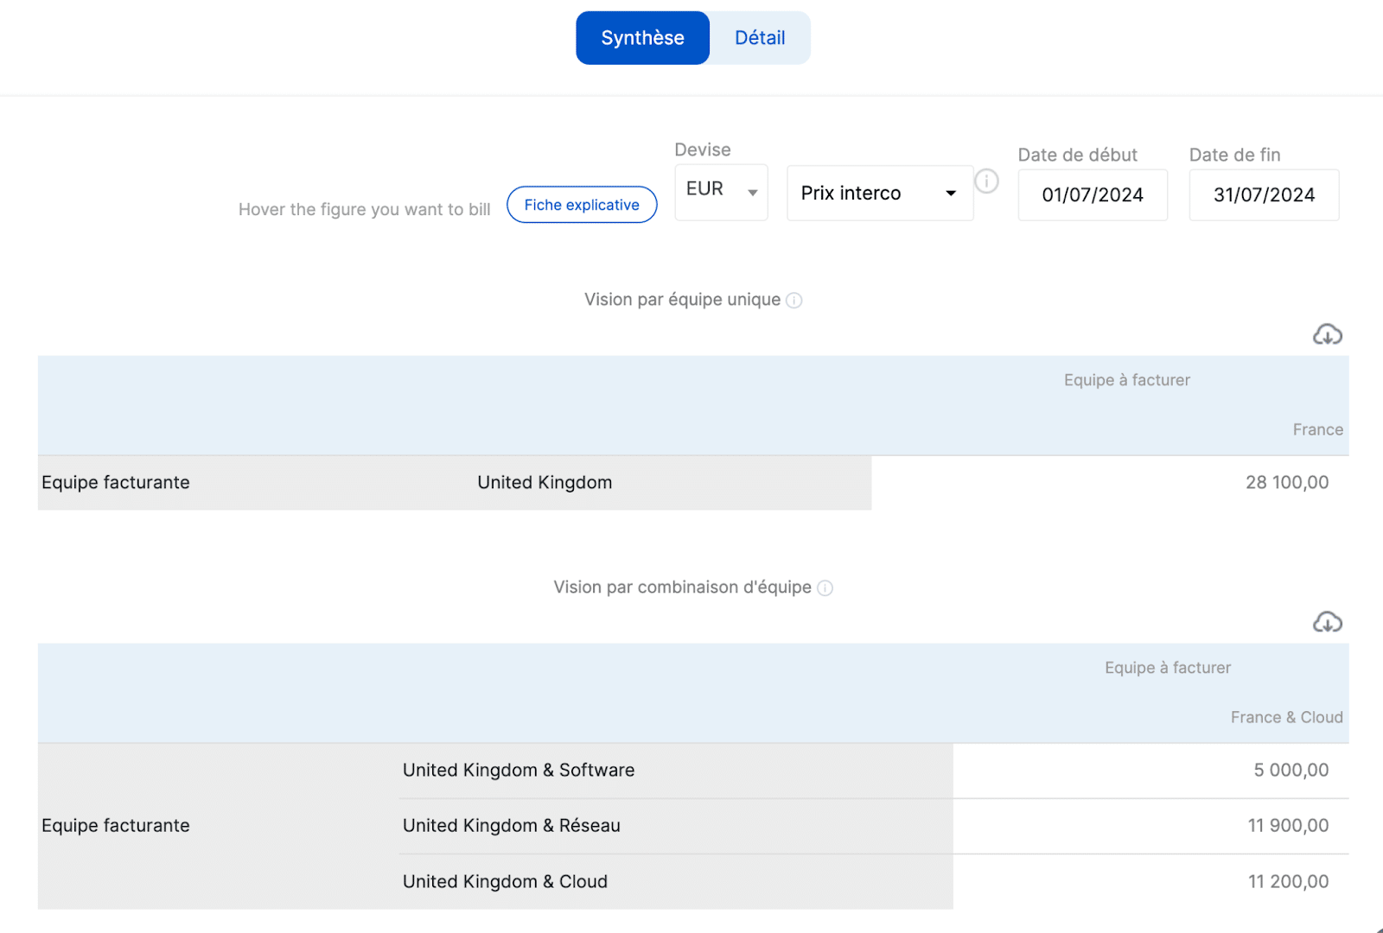Show info for Vision par combinaison d'équipe

coord(825,588)
